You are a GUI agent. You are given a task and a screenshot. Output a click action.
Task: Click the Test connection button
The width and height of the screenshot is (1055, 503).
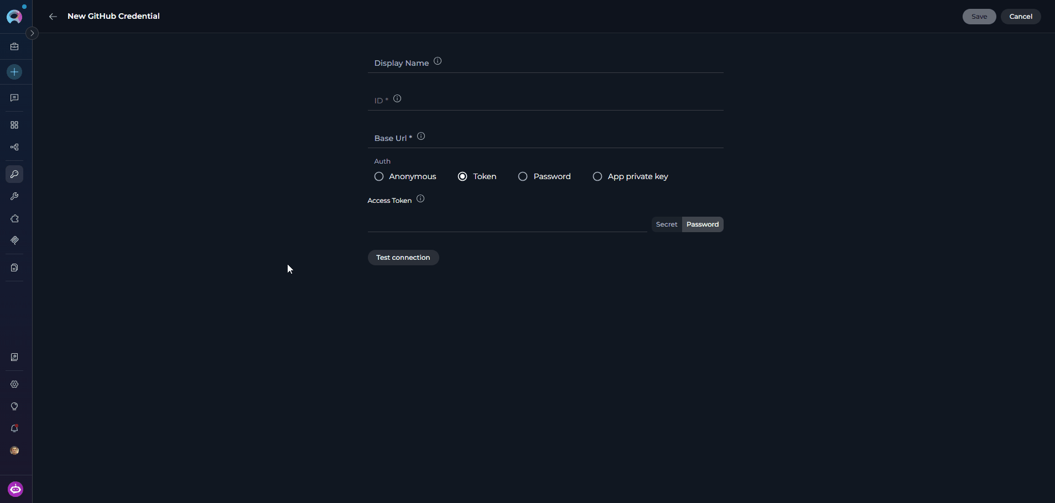[403, 258]
